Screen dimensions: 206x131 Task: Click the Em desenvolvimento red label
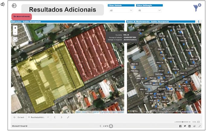point(21,16)
